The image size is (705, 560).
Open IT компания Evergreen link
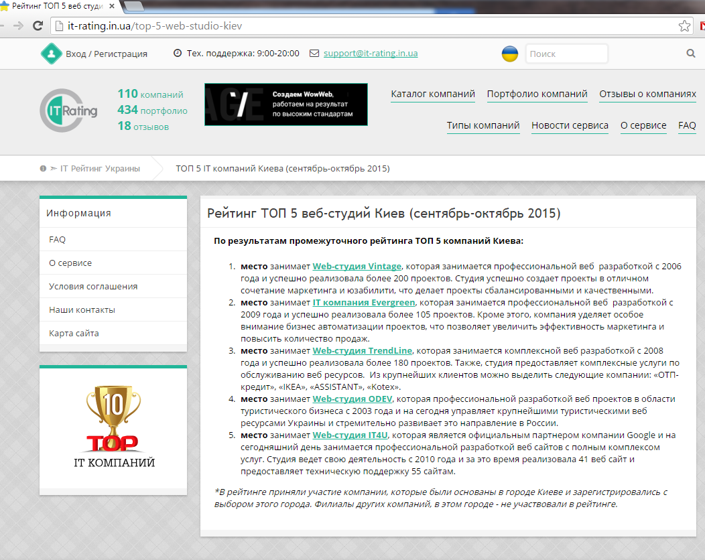[364, 302]
